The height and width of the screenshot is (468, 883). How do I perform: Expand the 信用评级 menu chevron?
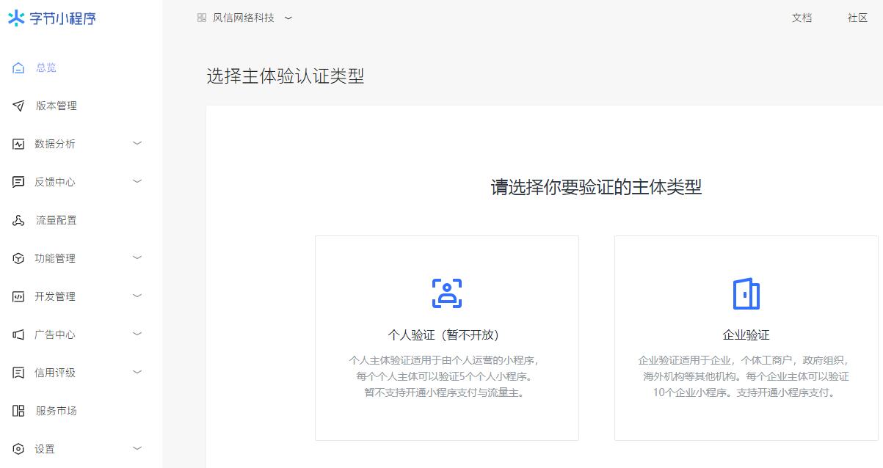coord(137,372)
